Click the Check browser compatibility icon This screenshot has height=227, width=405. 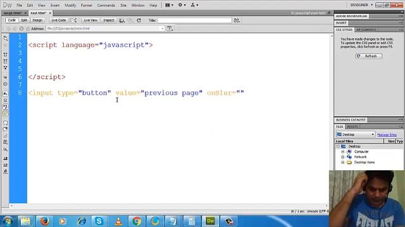click(73, 20)
